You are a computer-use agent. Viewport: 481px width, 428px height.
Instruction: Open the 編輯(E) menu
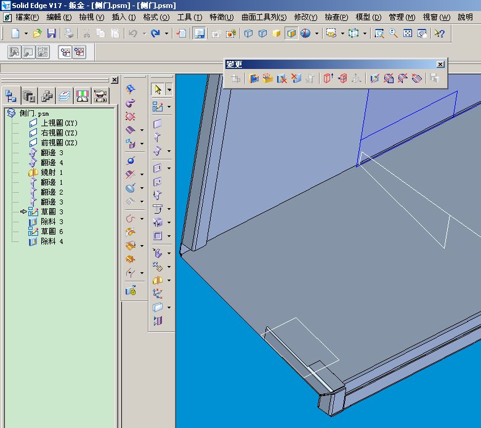59,17
